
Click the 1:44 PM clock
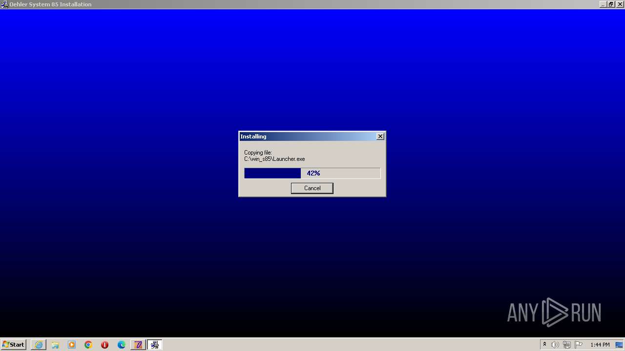point(600,345)
